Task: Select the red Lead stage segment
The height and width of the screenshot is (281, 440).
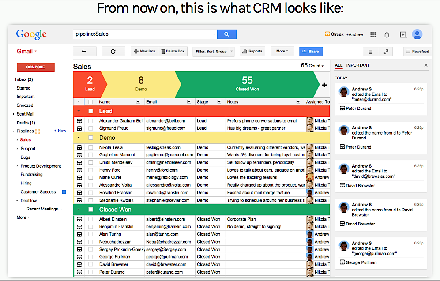Action: [x=90, y=84]
